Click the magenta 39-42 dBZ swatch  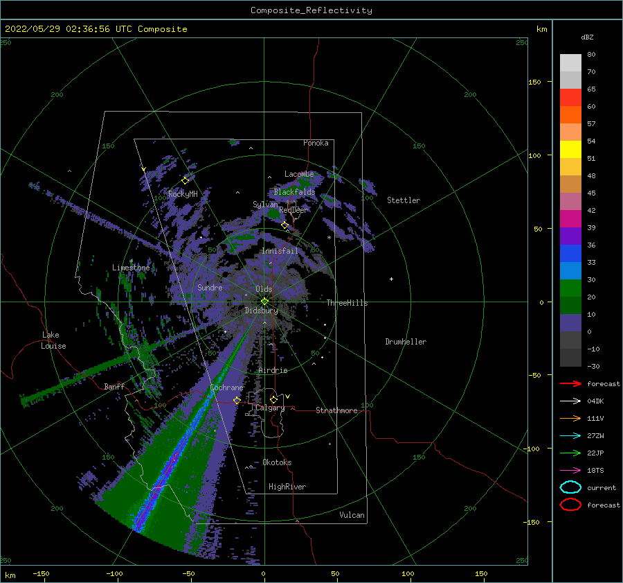(570, 219)
